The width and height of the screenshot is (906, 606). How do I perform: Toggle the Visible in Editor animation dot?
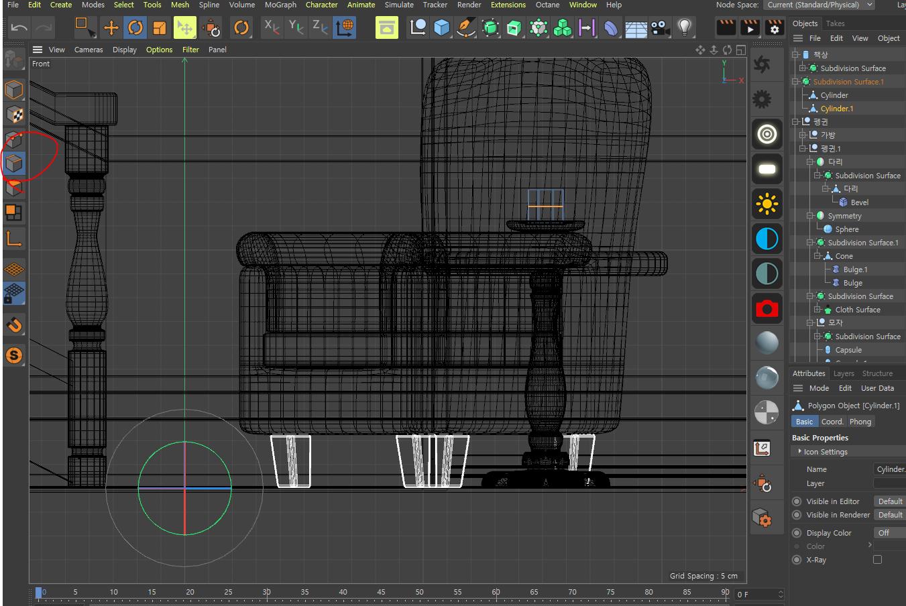(797, 501)
